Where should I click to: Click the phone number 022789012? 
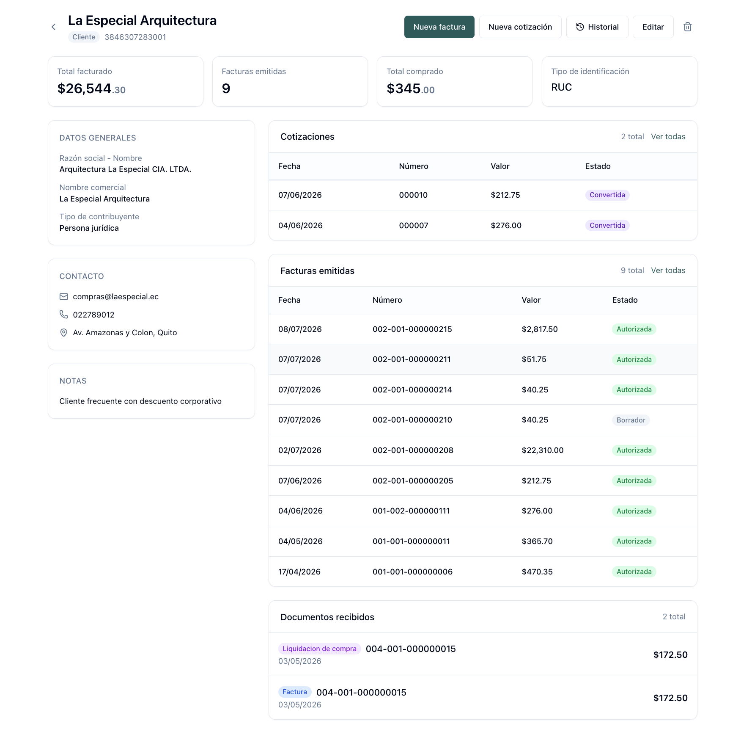coord(94,315)
